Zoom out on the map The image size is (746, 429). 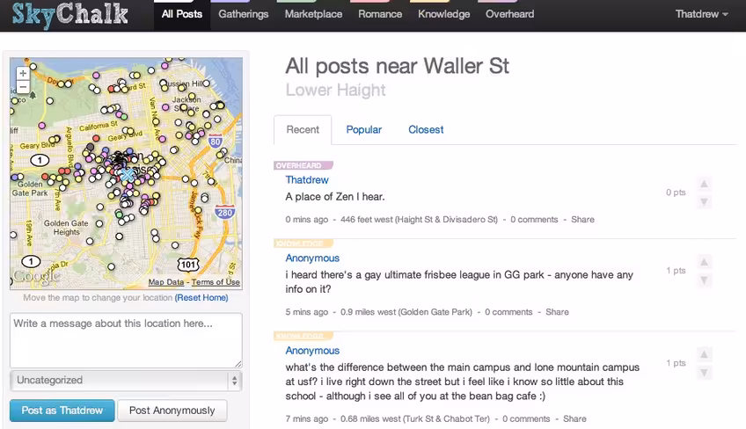tap(23, 86)
